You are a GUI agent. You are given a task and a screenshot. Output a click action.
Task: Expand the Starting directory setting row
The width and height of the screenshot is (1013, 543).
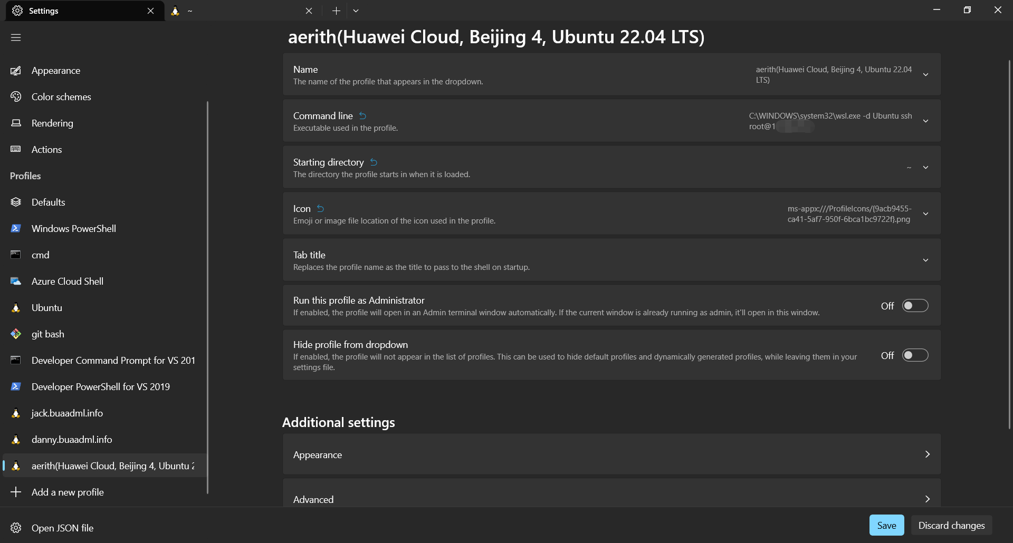pyautogui.click(x=611, y=167)
